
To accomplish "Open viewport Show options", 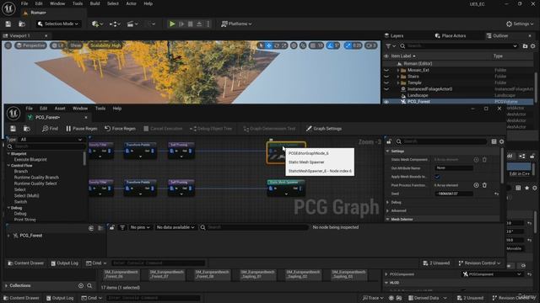I will coord(75,45).
